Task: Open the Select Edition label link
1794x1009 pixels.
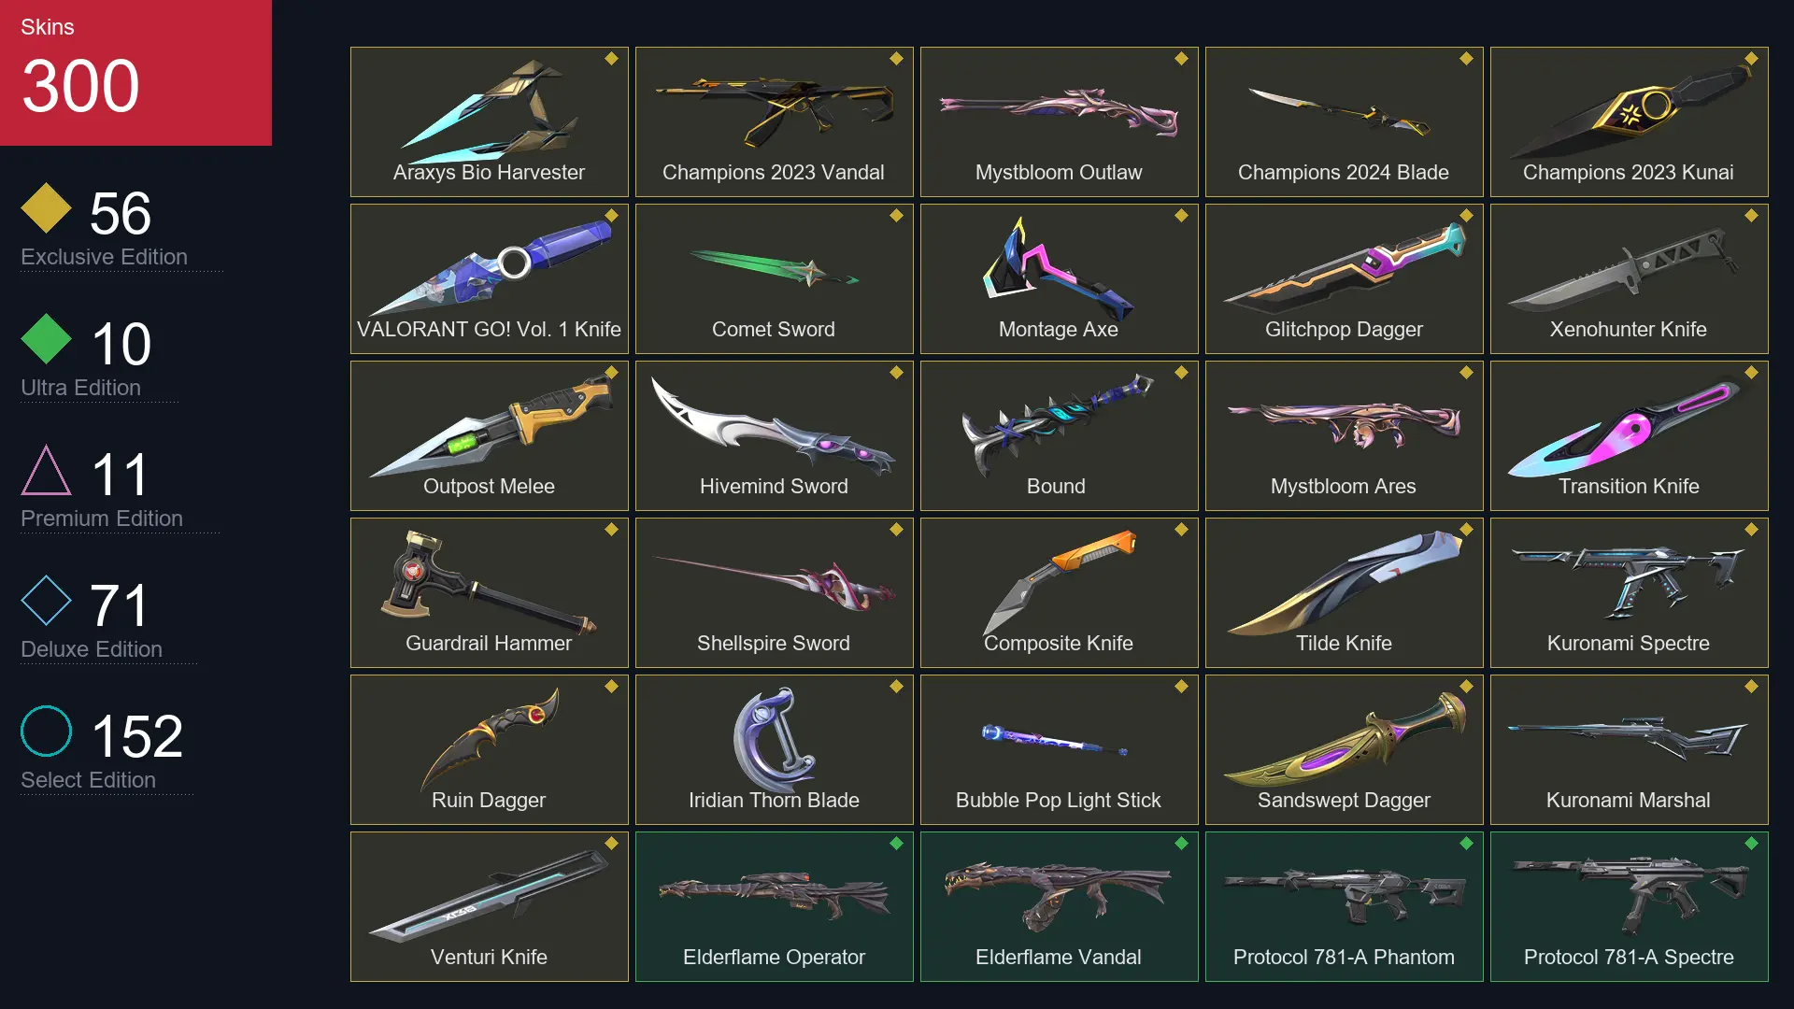Action: point(88,780)
